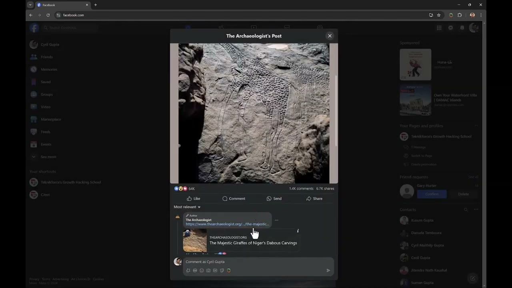Share The Archaeologist's post
The image size is (512, 288).
click(x=314, y=198)
